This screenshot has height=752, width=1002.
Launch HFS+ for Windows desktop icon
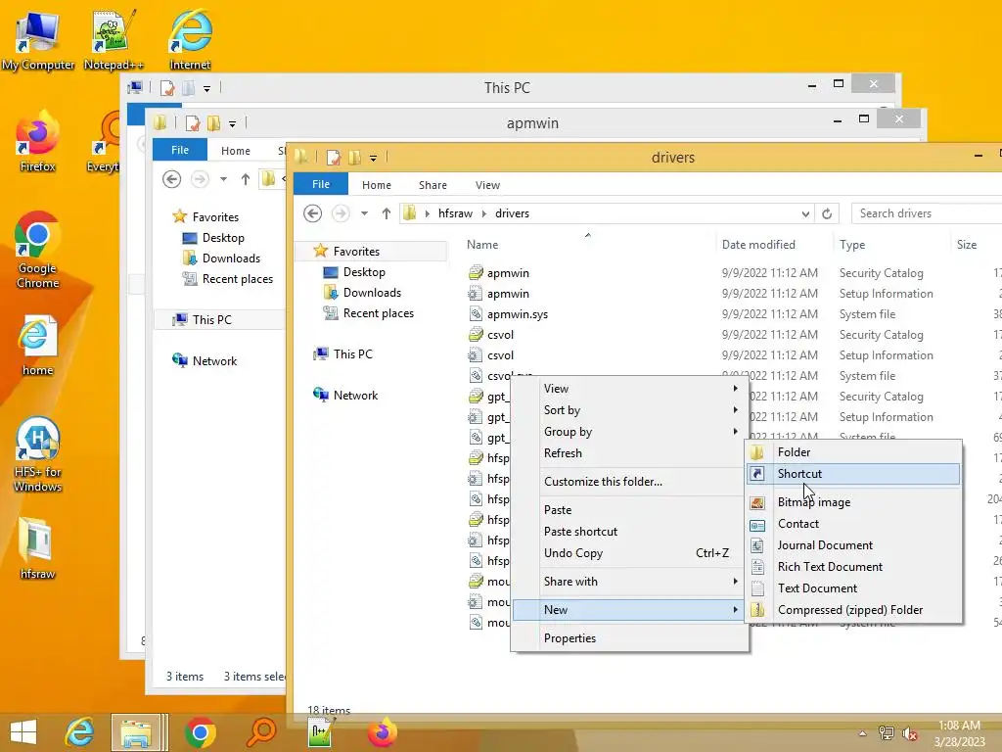point(37,454)
